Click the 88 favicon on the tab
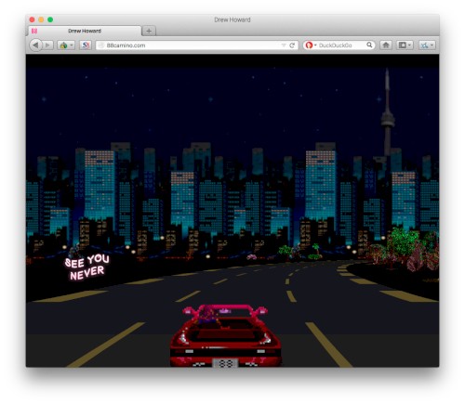Image resolution: width=465 pixels, height=404 pixels. 34,31
